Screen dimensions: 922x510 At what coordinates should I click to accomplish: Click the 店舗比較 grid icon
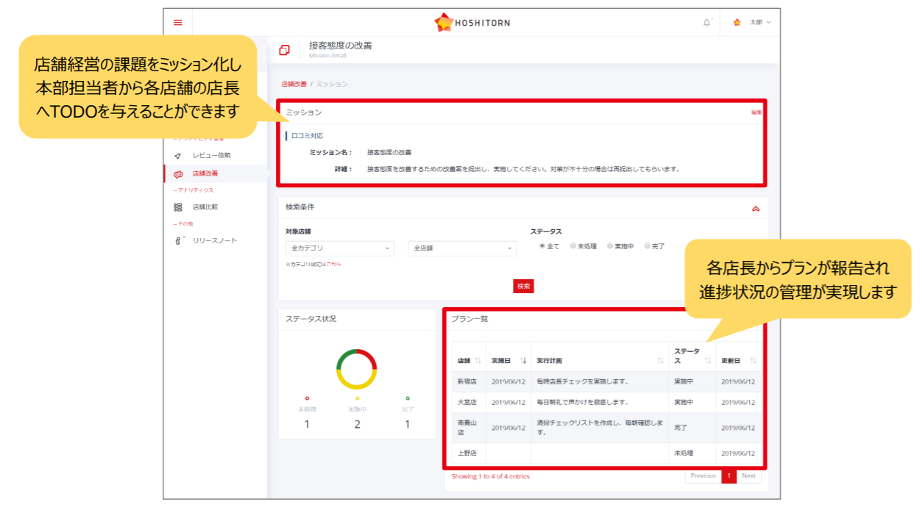(x=177, y=207)
